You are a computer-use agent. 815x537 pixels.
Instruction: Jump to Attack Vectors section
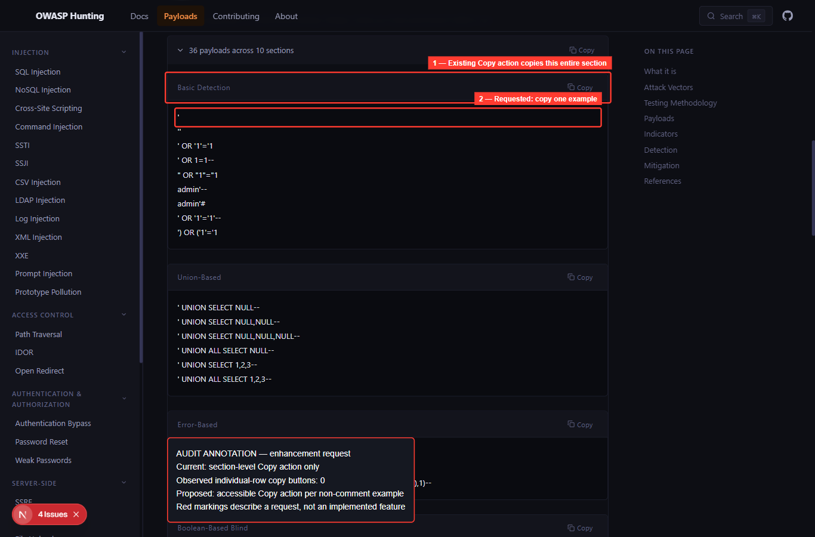[668, 87]
